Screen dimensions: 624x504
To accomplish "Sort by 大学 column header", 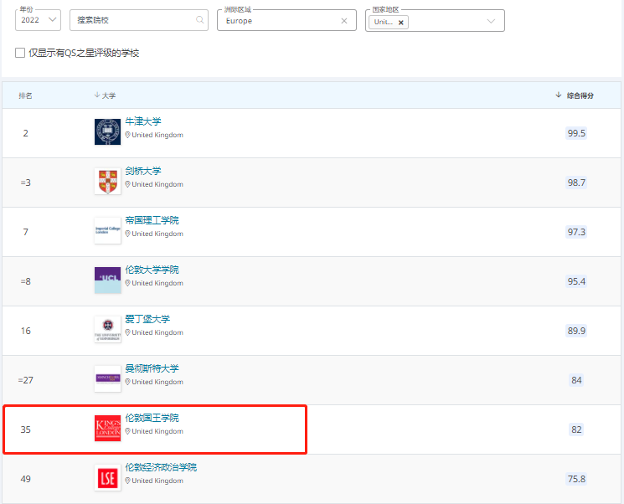I will coord(105,95).
